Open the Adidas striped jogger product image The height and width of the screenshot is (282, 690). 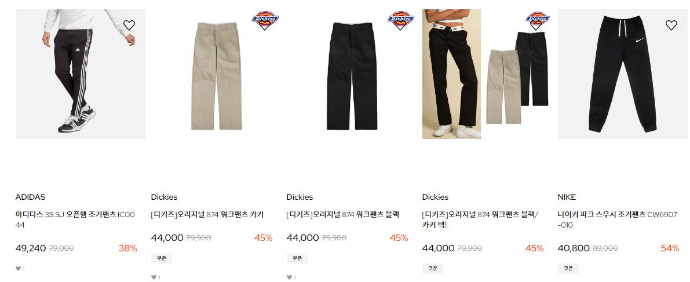pos(81,74)
